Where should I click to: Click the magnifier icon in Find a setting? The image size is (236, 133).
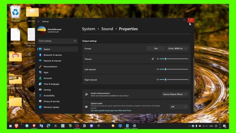pos(75,41)
